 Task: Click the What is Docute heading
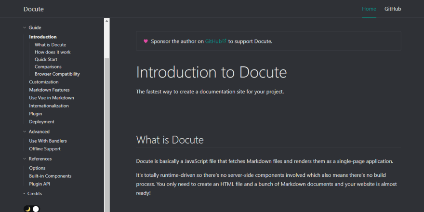click(170, 140)
